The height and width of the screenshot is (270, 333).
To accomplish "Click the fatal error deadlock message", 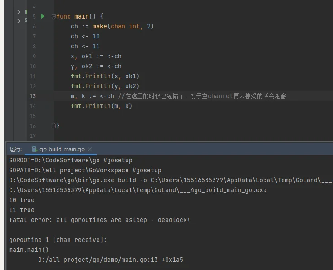I will pos(99,220).
